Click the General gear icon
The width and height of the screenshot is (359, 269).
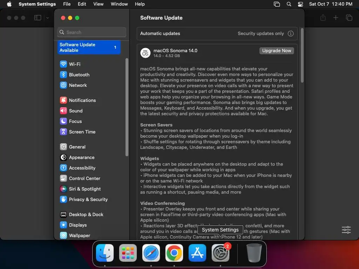click(63, 147)
